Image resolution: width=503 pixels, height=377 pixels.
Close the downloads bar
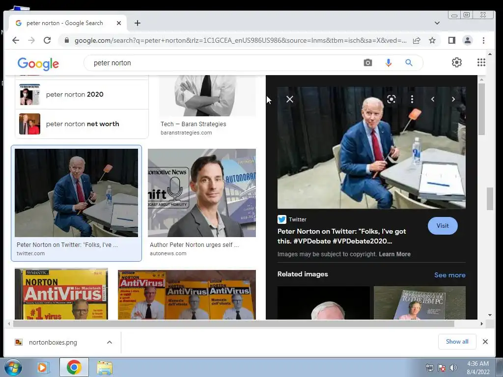[485, 342]
